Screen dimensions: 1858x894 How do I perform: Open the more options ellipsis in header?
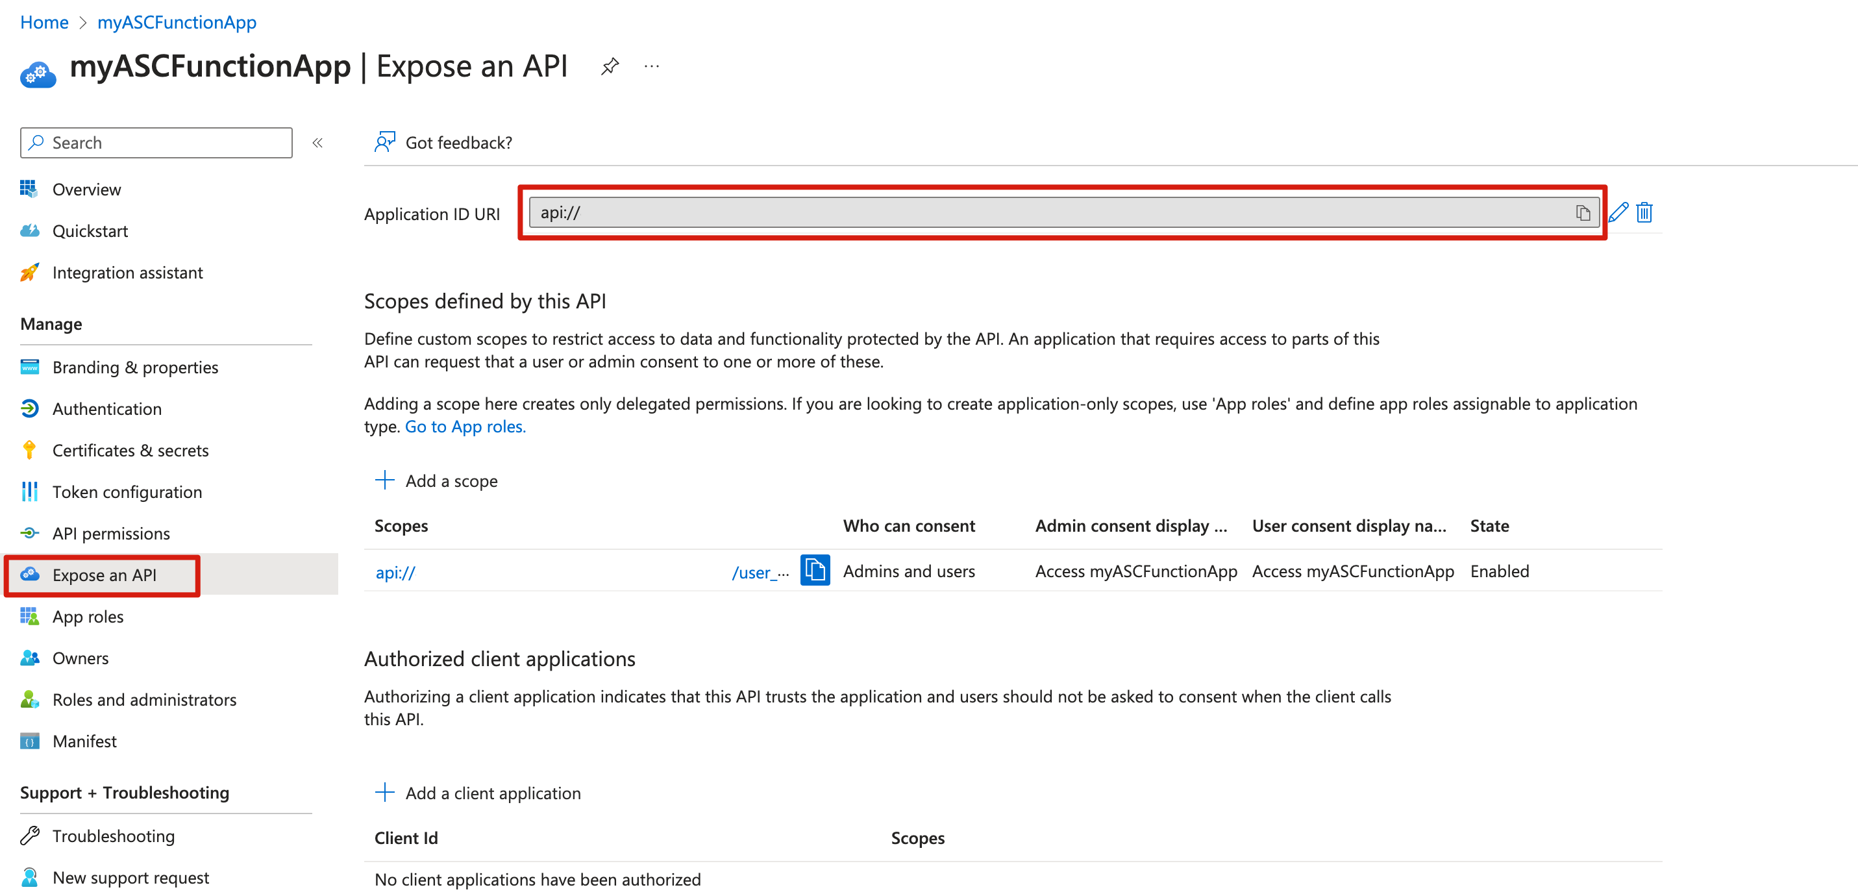pos(651,67)
